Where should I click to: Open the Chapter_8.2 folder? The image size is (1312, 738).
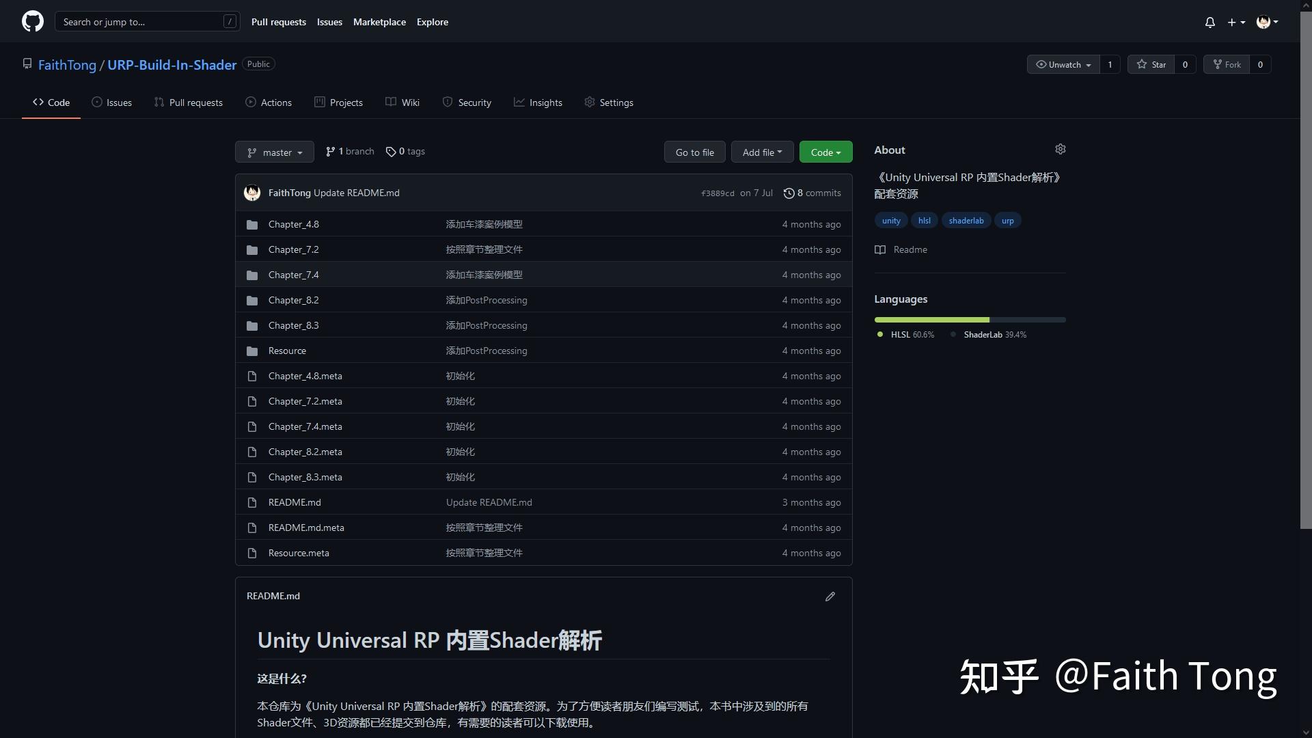click(x=293, y=300)
